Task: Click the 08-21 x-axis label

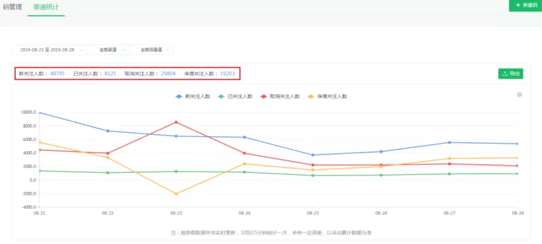Action: [x=39, y=213]
